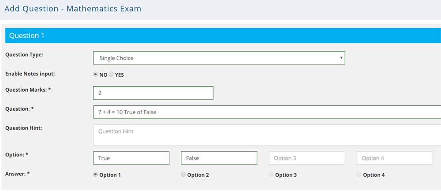Click the option field containing True
The height and width of the screenshot is (193, 441).
(x=131, y=158)
